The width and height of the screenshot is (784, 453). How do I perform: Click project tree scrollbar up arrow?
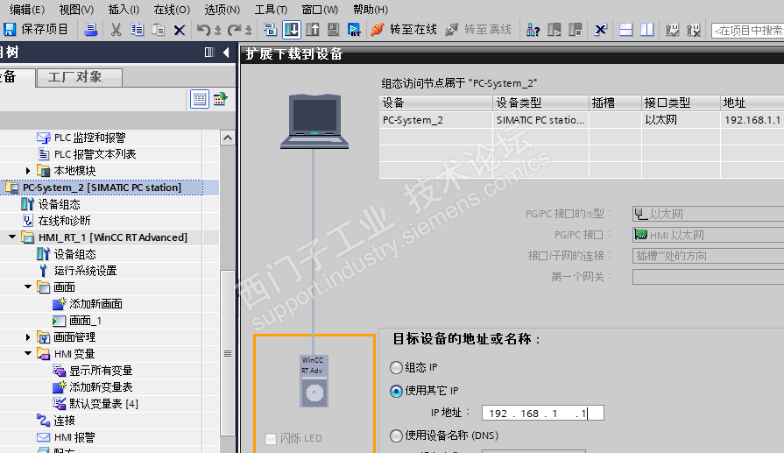click(x=228, y=138)
